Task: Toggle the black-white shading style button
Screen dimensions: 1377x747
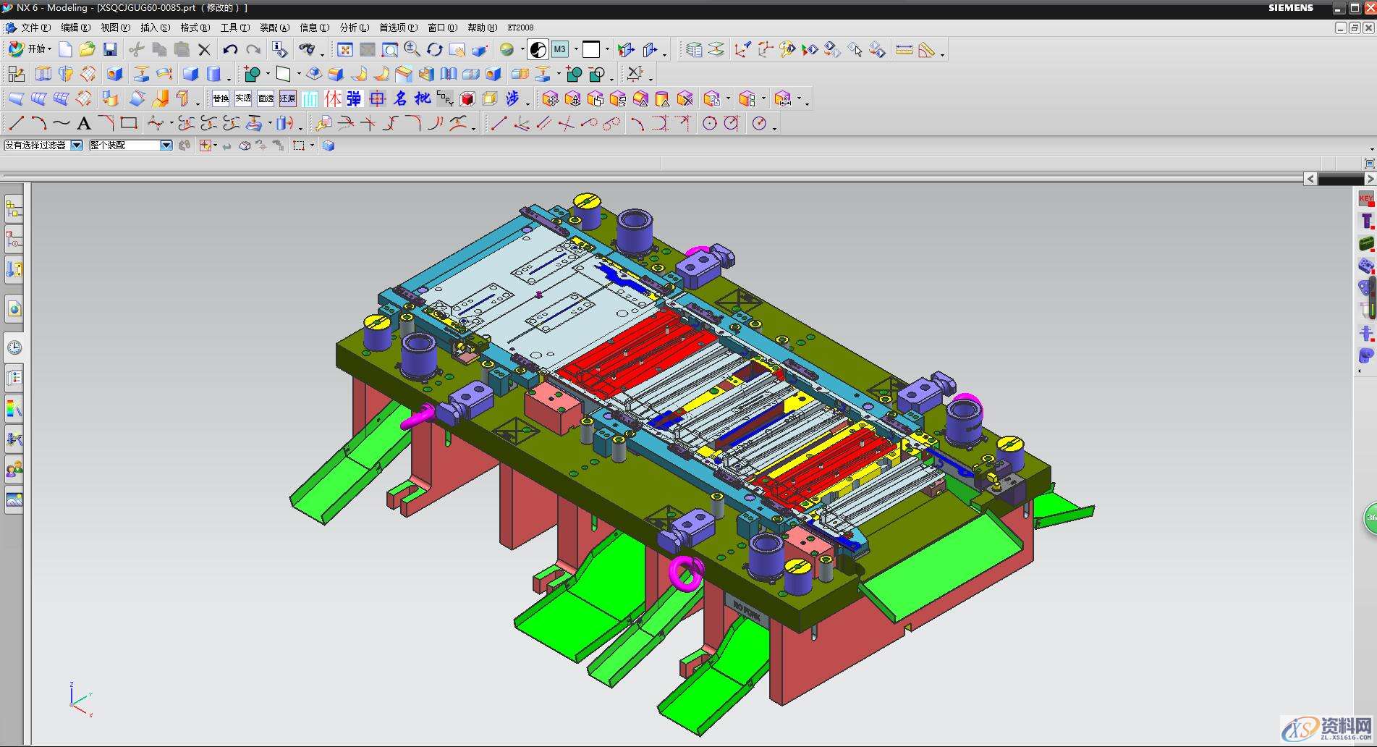Action: (x=538, y=49)
